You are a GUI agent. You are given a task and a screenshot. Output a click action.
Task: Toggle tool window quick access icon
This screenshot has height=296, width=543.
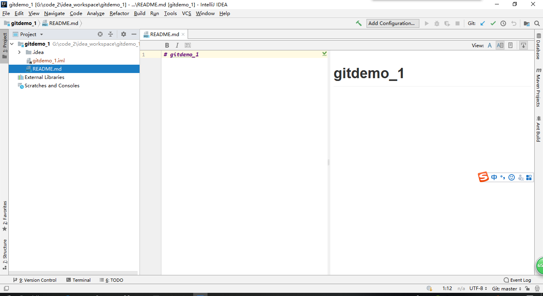point(6,288)
